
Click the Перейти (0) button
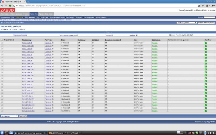pos(23,116)
